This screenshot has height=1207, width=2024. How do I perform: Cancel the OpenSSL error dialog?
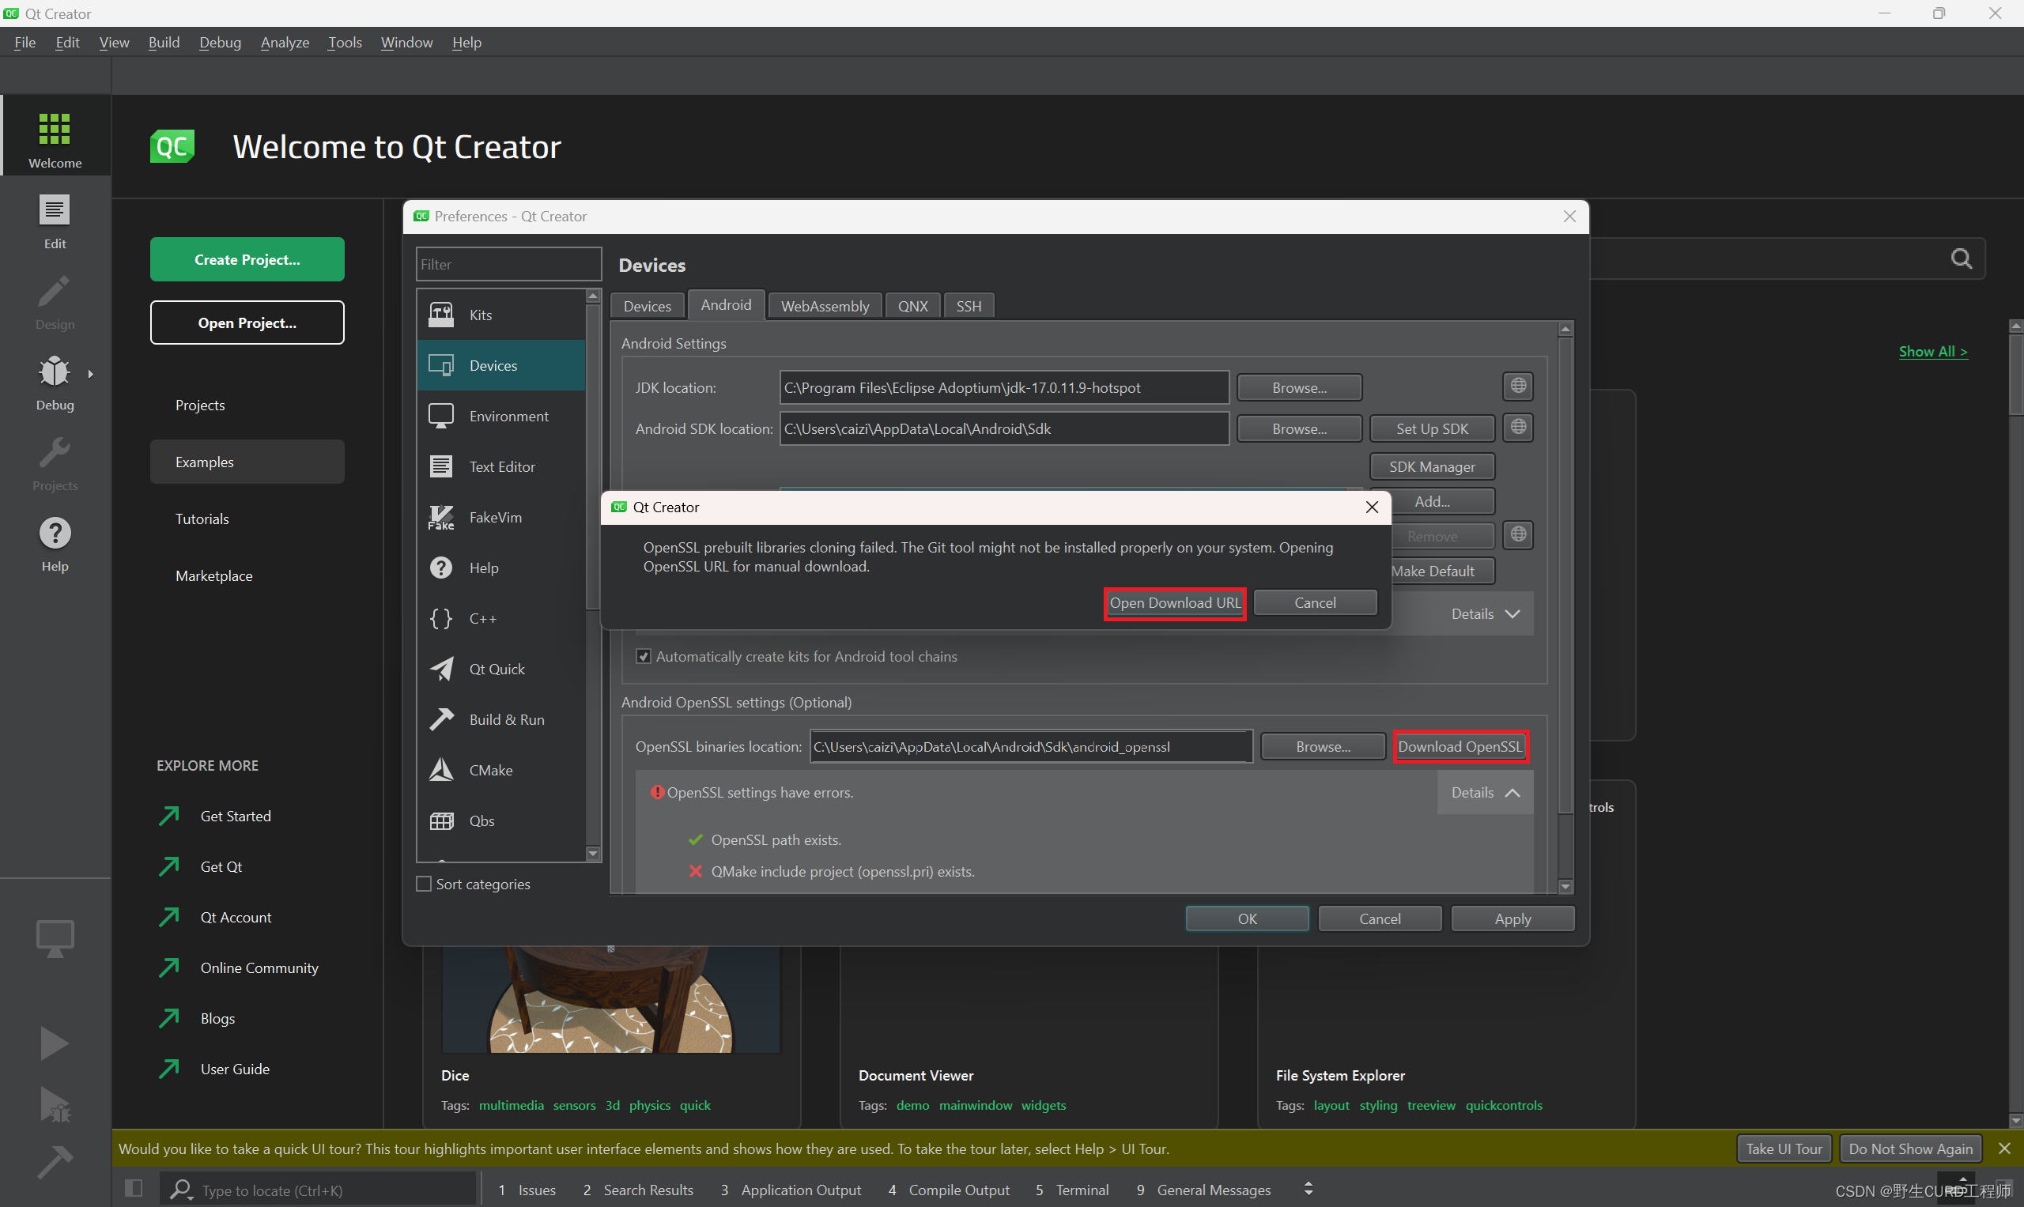click(1315, 602)
